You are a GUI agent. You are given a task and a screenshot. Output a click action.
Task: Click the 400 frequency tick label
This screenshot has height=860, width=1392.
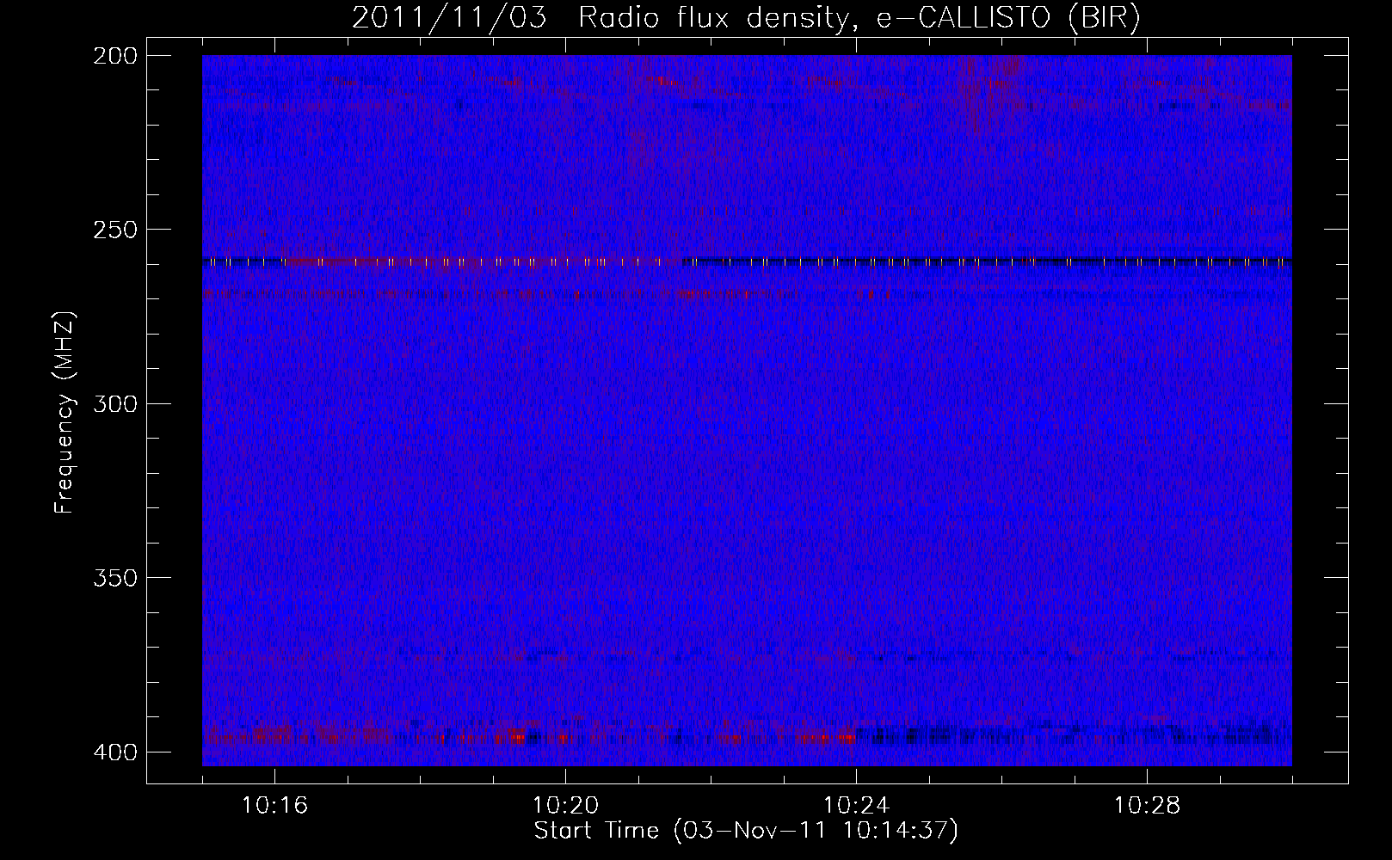(114, 752)
